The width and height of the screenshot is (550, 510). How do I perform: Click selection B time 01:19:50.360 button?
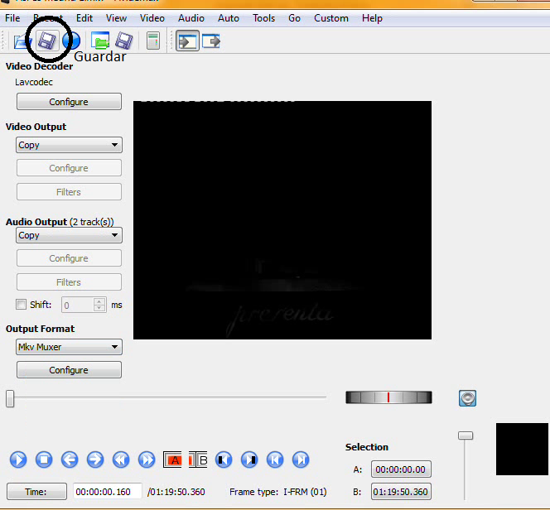[x=401, y=492]
